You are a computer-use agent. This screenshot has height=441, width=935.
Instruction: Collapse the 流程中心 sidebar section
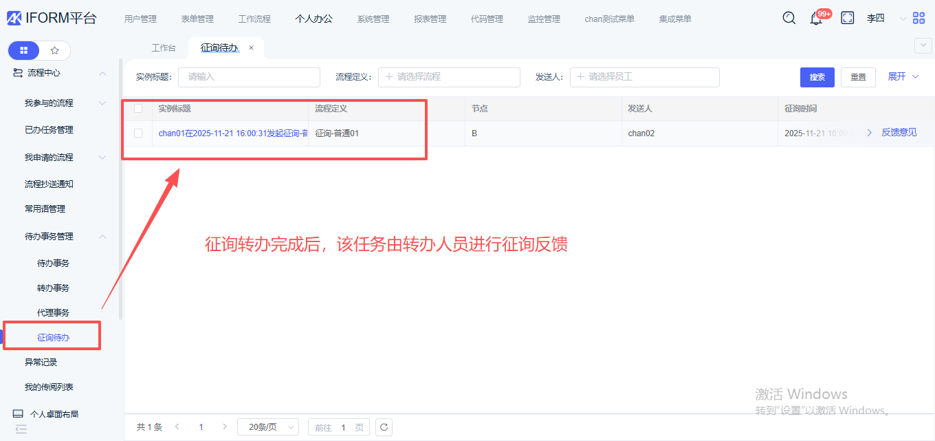[x=102, y=73]
